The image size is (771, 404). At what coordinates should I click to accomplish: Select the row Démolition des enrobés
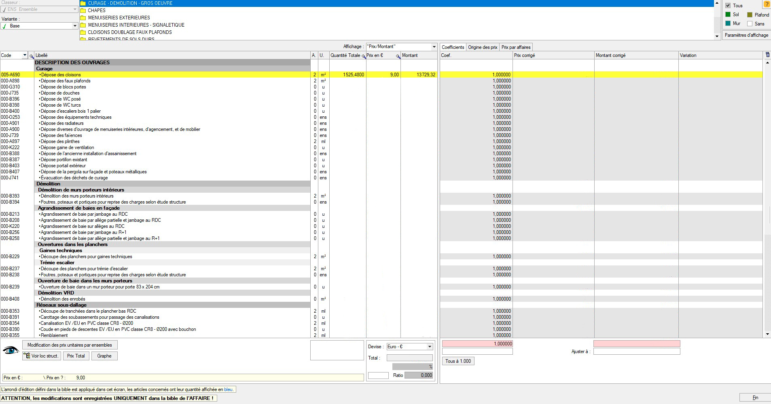coord(218,299)
